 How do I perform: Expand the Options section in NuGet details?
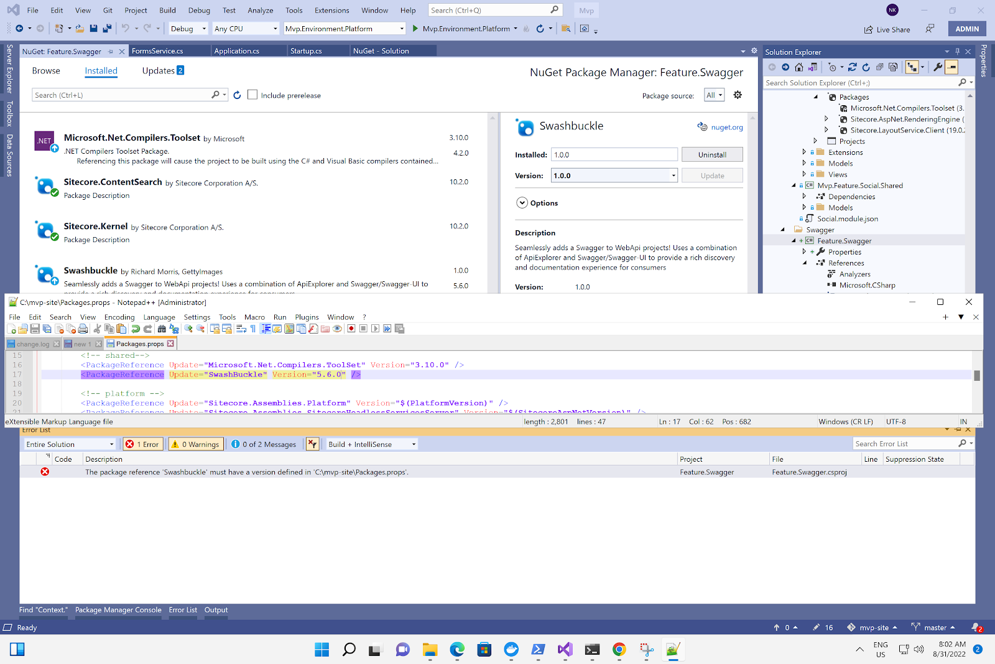click(x=522, y=203)
